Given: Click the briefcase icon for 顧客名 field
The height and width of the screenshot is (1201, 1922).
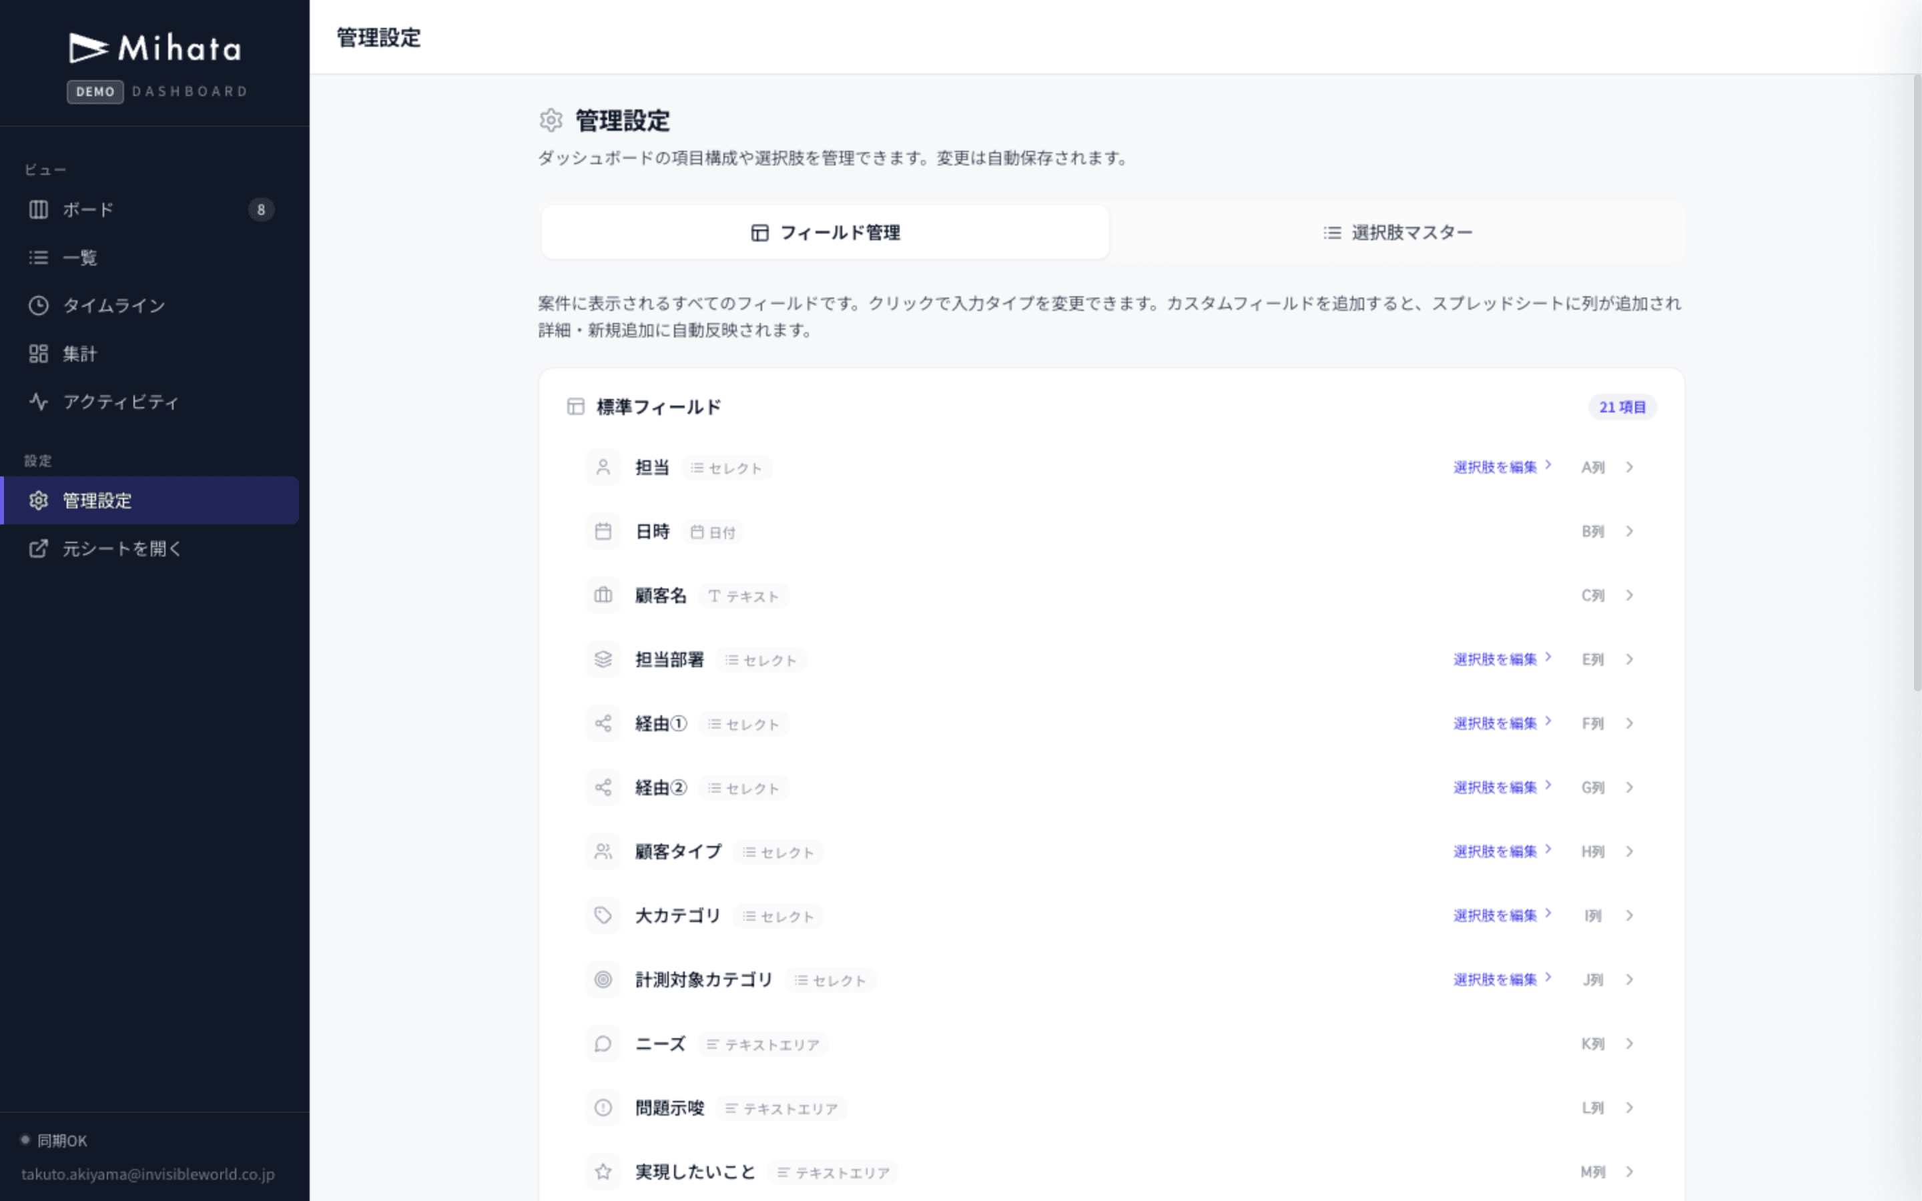Looking at the screenshot, I should [x=603, y=596].
